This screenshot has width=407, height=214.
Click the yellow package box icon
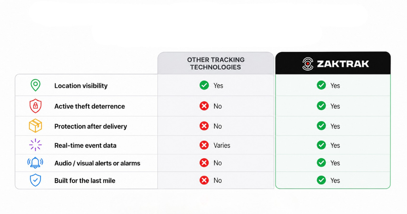(x=35, y=126)
